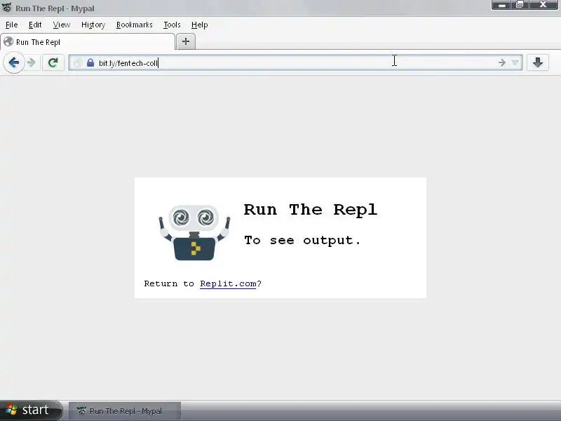The width and height of the screenshot is (561, 421).
Task: Click the forward navigation arrow
Action: (x=32, y=62)
